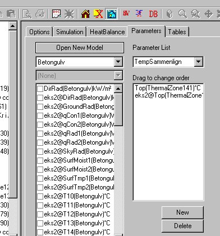Image resolution: width=220 pixels, height=236 pixels.
Task: Click the New button
Action: click(x=182, y=212)
